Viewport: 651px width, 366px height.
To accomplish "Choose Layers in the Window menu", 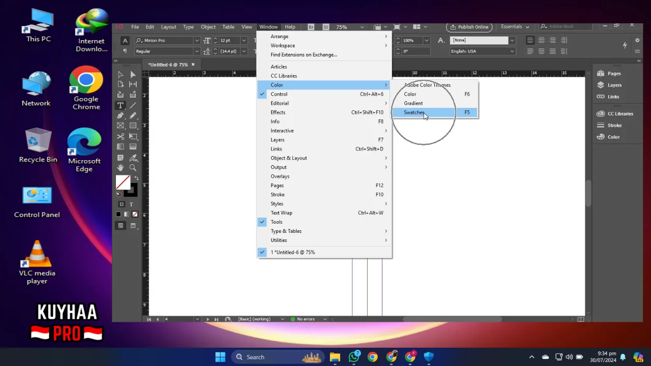I will (324, 140).
